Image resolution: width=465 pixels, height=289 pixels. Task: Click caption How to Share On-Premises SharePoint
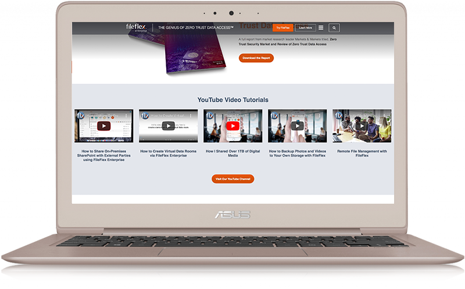104,156
